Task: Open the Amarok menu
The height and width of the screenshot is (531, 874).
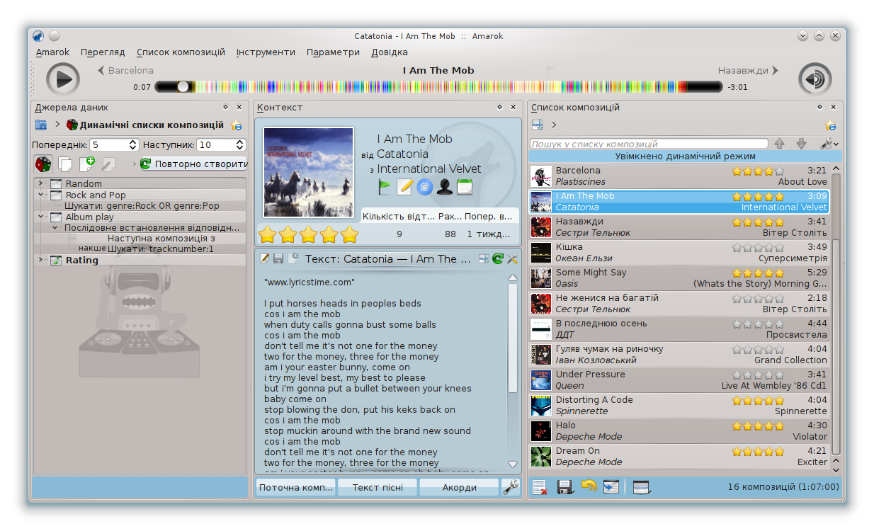Action: click(53, 52)
